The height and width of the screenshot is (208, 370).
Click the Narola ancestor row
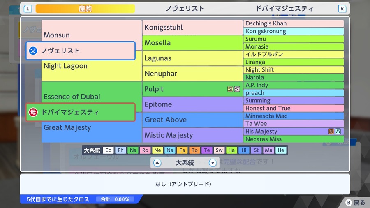tap(294, 77)
